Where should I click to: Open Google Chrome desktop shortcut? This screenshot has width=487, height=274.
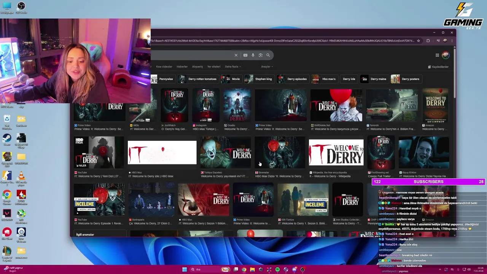[x=7, y=197]
